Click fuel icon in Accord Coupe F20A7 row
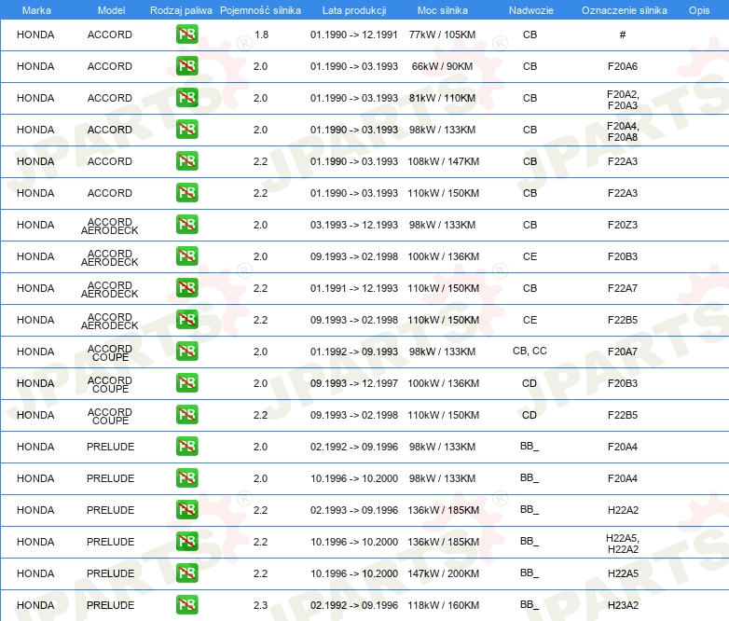Image resolution: width=729 pixels, height=621 pixels. point(186,352)
